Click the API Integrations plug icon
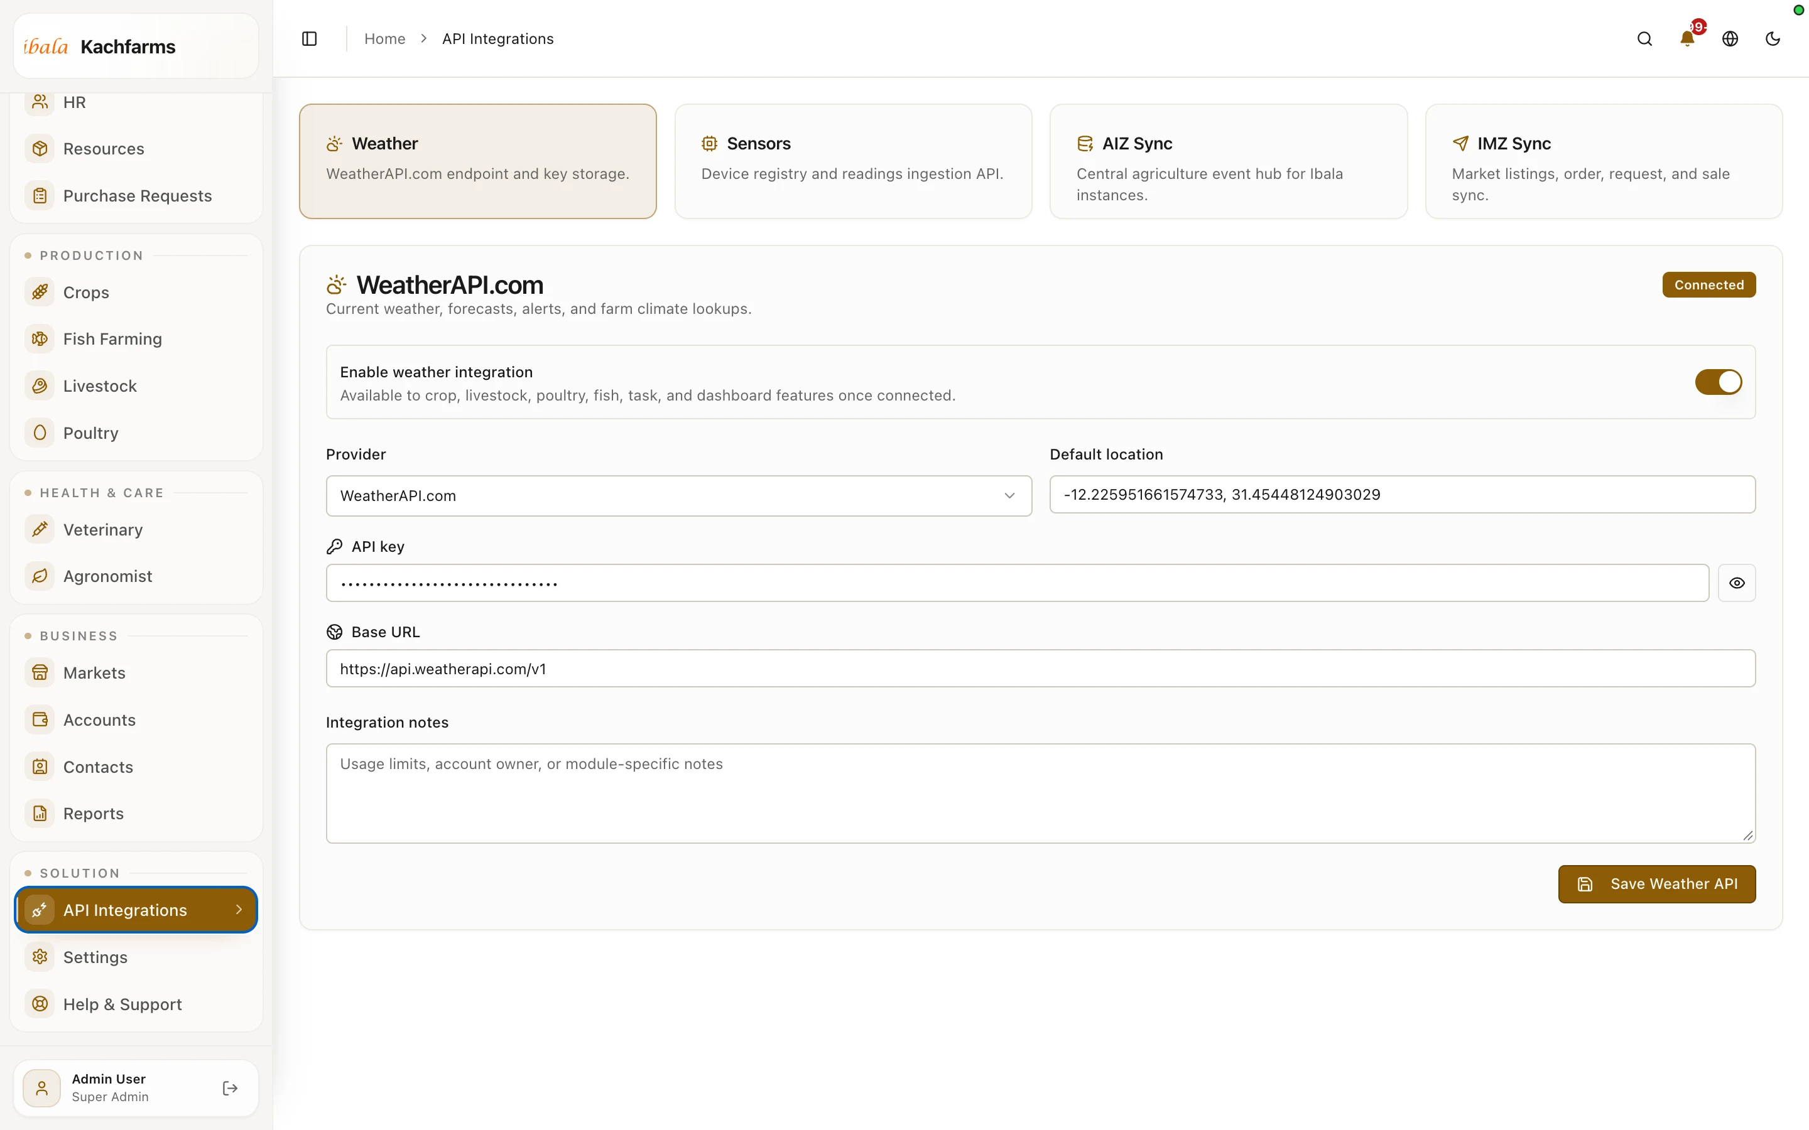Viewport: 1809px width, 1130px height. point(40,910)
